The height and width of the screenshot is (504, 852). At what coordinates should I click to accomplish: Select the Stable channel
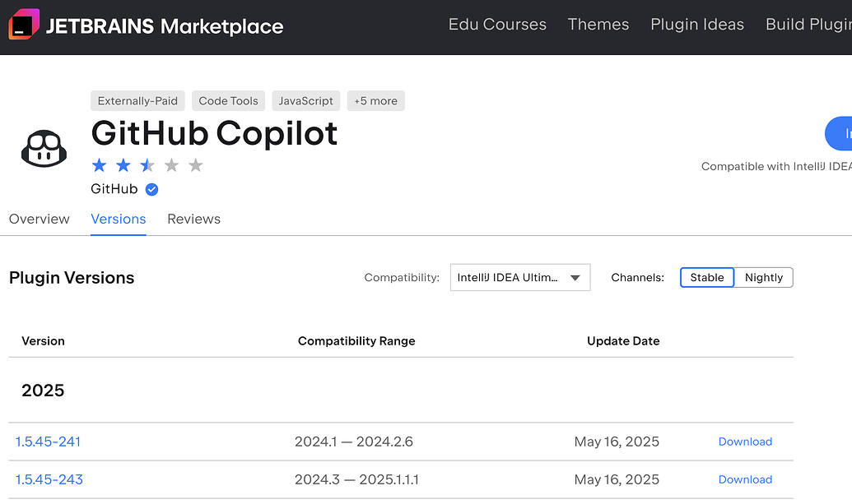707,277
